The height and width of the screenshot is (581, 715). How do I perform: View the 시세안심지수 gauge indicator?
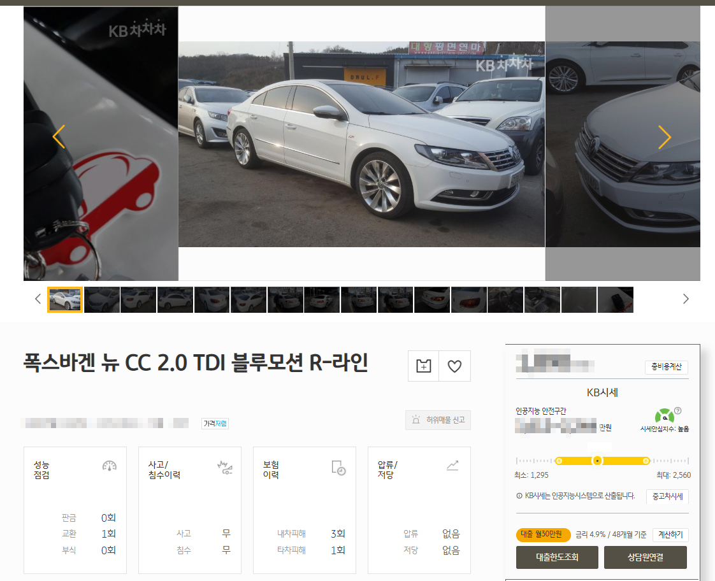click(x=665, y=415)
